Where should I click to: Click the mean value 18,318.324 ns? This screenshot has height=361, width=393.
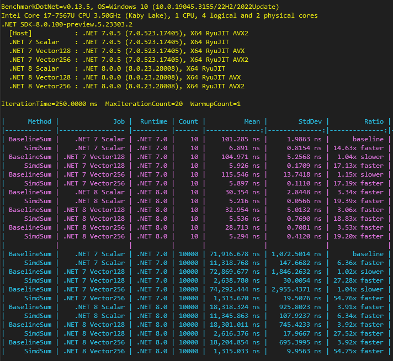coord(235,307)
